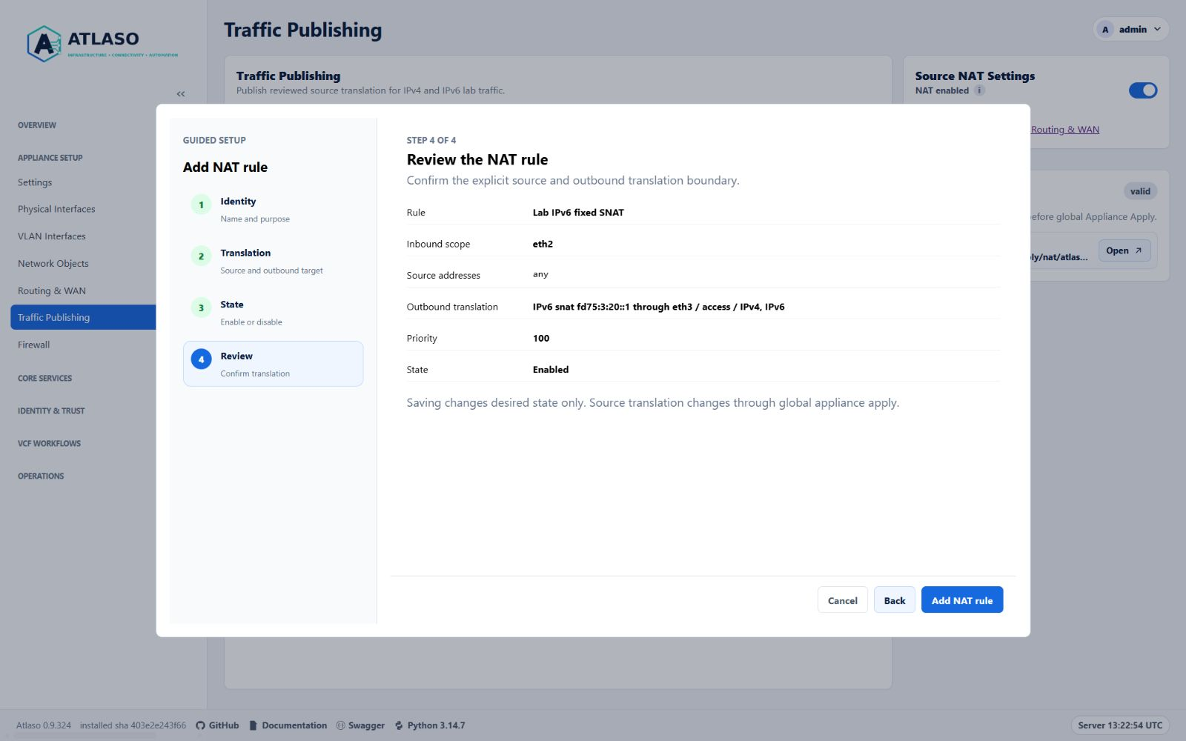Click the Open button in validation card

pyautogui.click(x=1124, y=250)
